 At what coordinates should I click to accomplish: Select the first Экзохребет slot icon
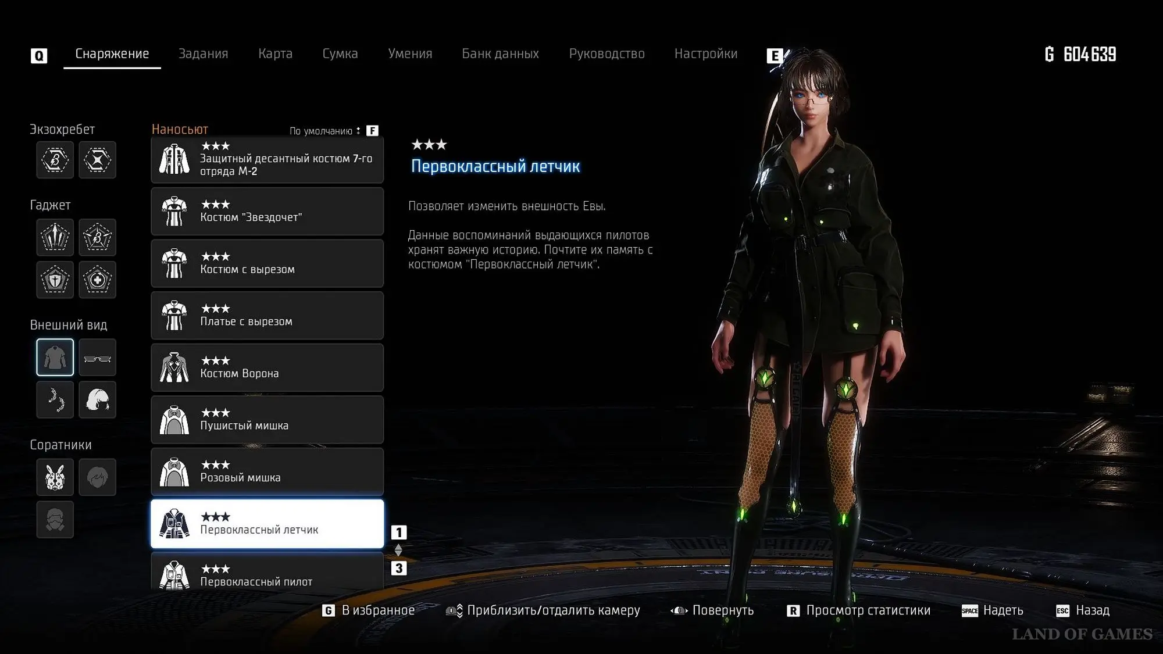(x=55, y=160)
